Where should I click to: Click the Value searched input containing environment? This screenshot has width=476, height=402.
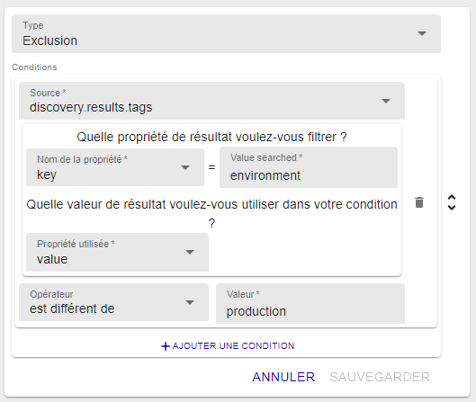pos(309,167)
